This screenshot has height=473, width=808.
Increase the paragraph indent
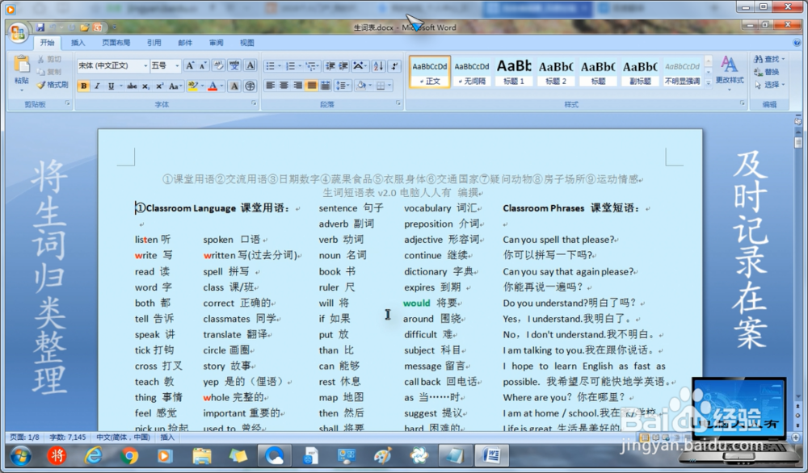pos(343,66)
